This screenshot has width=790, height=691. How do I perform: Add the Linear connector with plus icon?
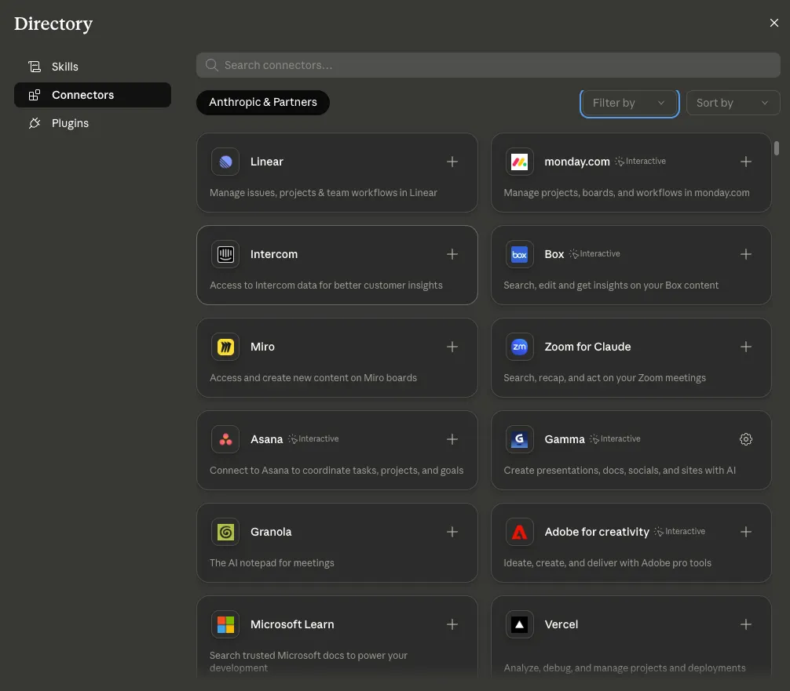pyautogui.click(x=452, y=162)
